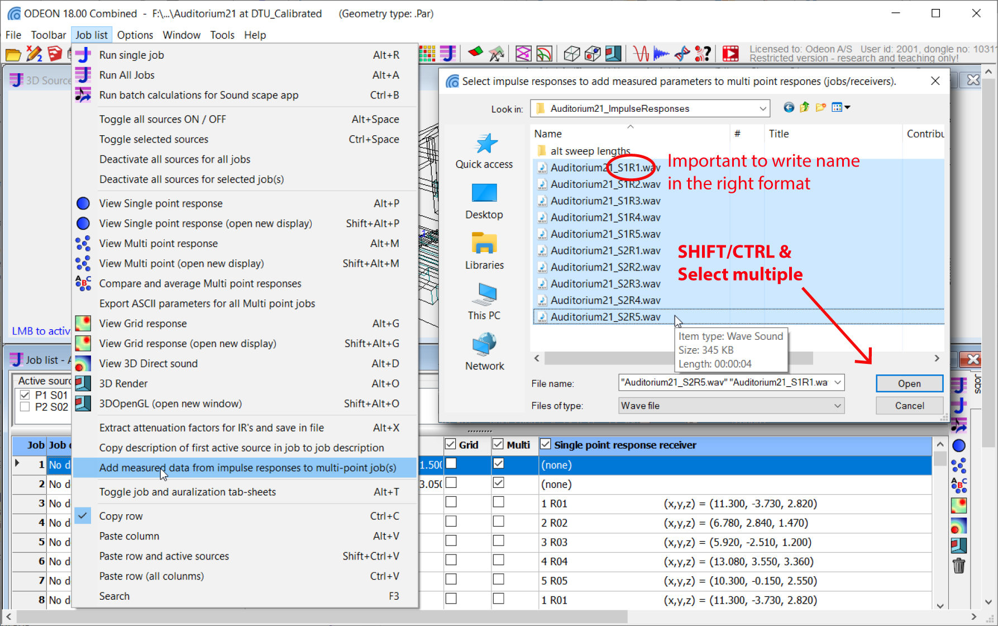Click the grid response heatmap side toolbar icon
Screen dimensions: 998x626
959,505
